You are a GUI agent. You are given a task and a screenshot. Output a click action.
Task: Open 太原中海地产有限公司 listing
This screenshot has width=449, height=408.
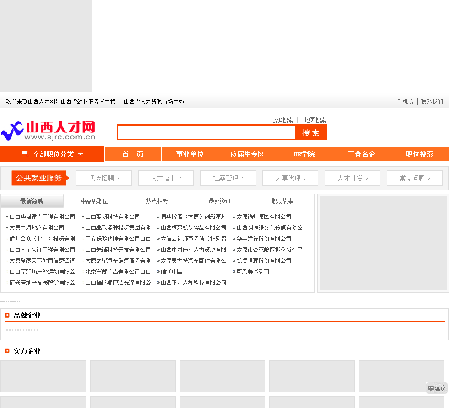pyautogui.click(x=37, y=228)
